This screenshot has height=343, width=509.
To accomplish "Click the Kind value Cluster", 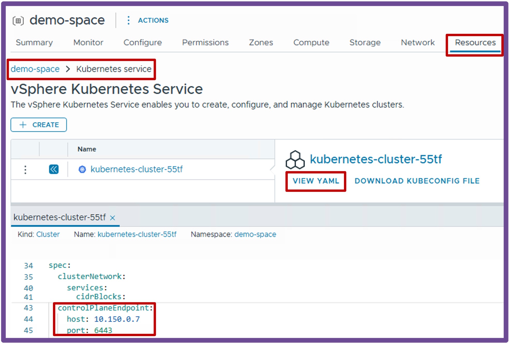I will coord(48,234).
